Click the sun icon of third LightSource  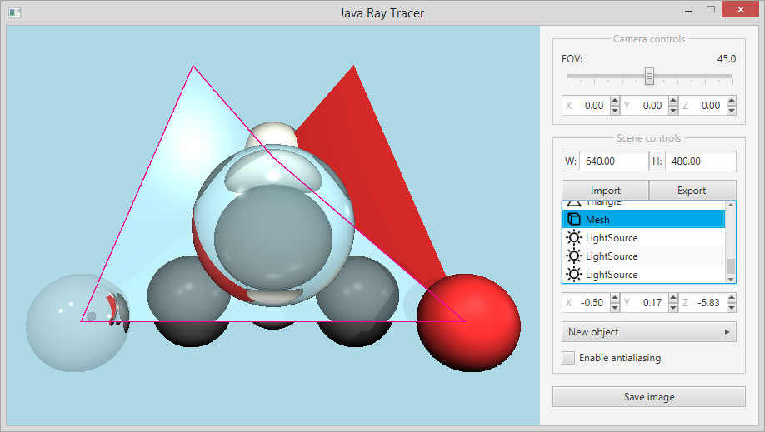pos(574,275)
